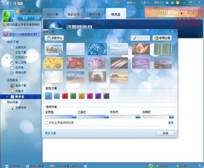Expand the 已完成(5) tree arrow
The width and height of the screenshot is (204, 168).
pyautogui.click(x=7, y=57)
